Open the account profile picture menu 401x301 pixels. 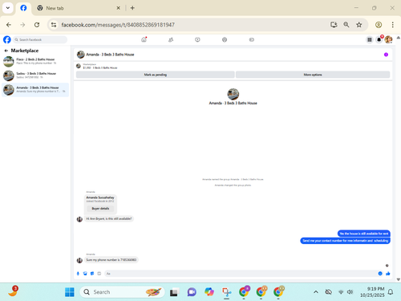pyautogui.click(x=388, y=39)
